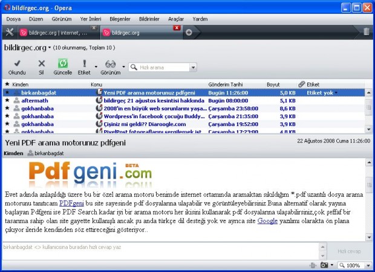The image size is (375, 272).
Task: Select the Çişiniz mi geldi?? Diaroogle.com message
Action: [x=183, y=124]
